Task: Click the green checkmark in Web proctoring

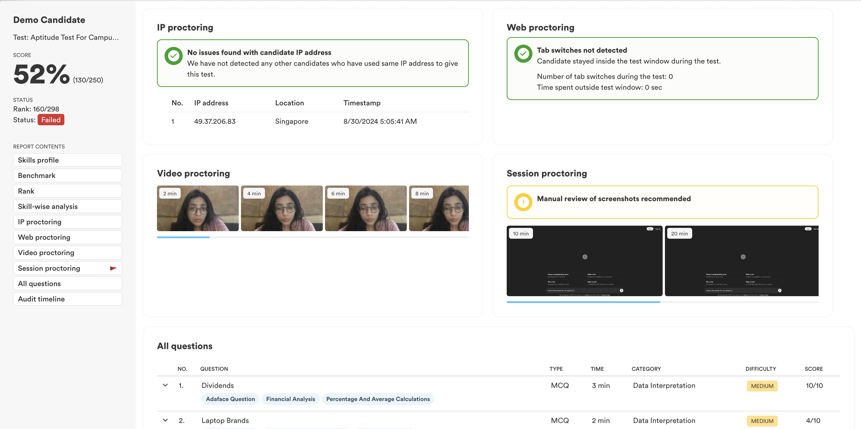Action: [523, 54]
